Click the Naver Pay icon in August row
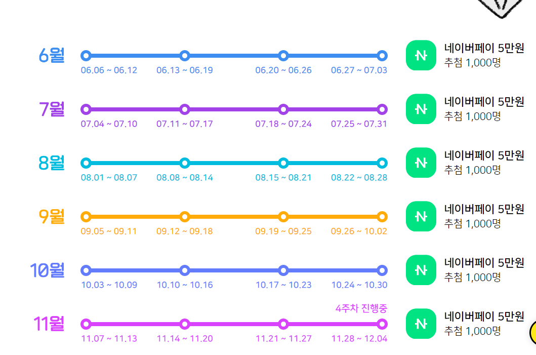 tap(421, 163)
